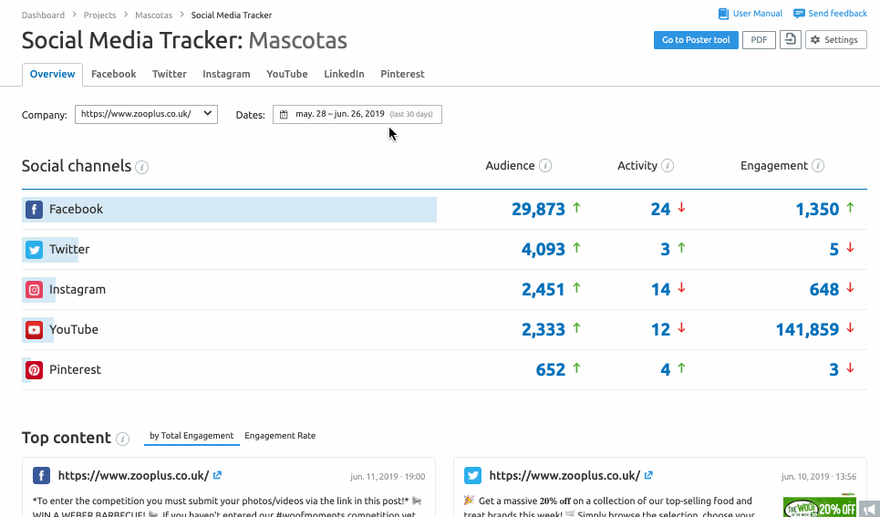Select by Total Engagement sorting

coord(192,436)
